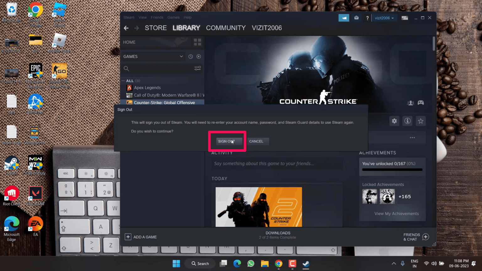Screen dimensions: 482x271
Task: Switch to the COMMUNITY tab
Action: pos(226,28)
